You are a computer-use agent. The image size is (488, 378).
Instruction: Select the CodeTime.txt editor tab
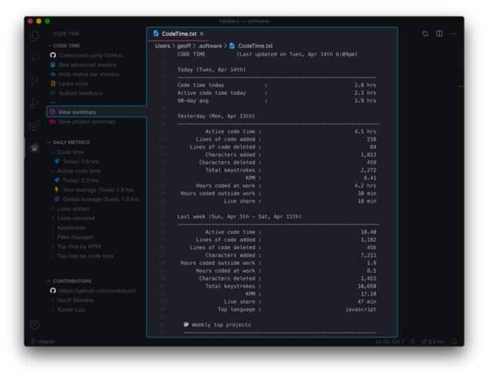click(178, 33)
